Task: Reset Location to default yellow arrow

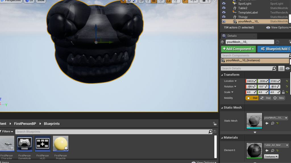Action: click(287, 81)
